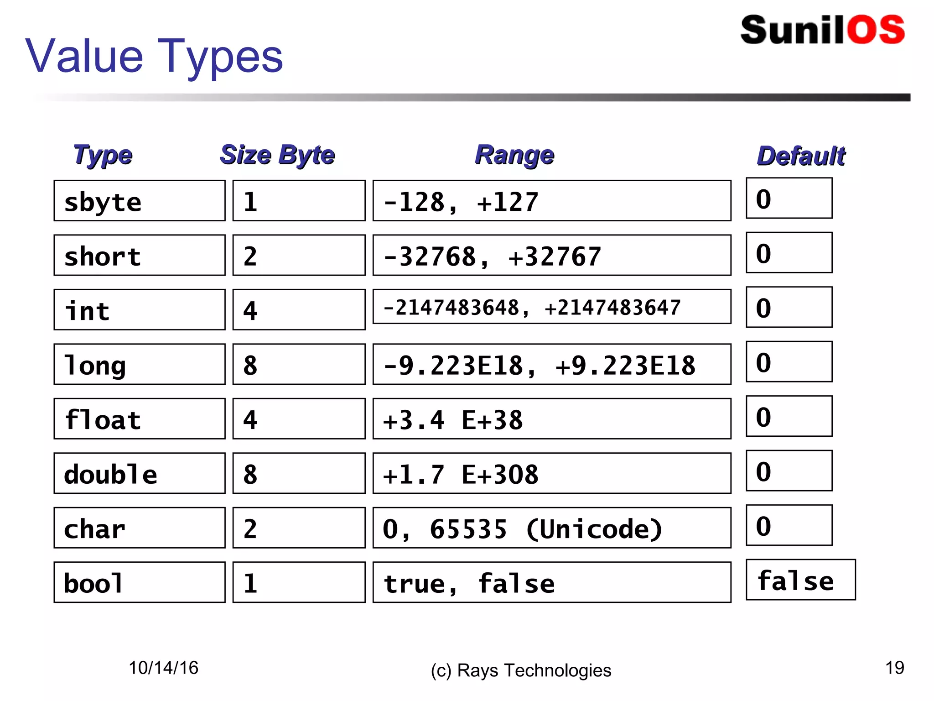The height and width of the screenshot is (701, 934).
Task: Click the Default column header
Action: [801, 156]
